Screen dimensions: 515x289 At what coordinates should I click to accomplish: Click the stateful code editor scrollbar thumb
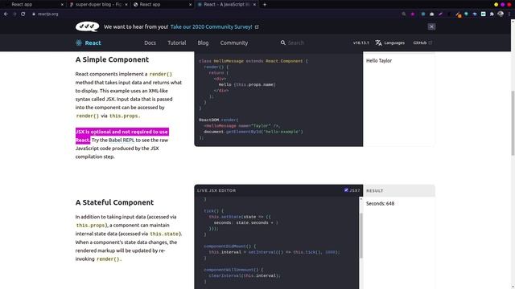361,235
